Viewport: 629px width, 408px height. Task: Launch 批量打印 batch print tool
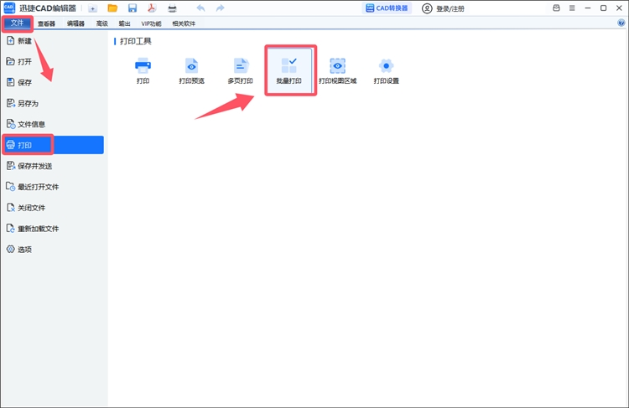point(289,69)
